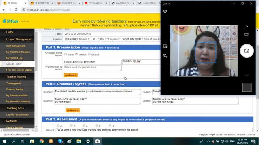Toggle HDR icon in Camera

point(165,46)
